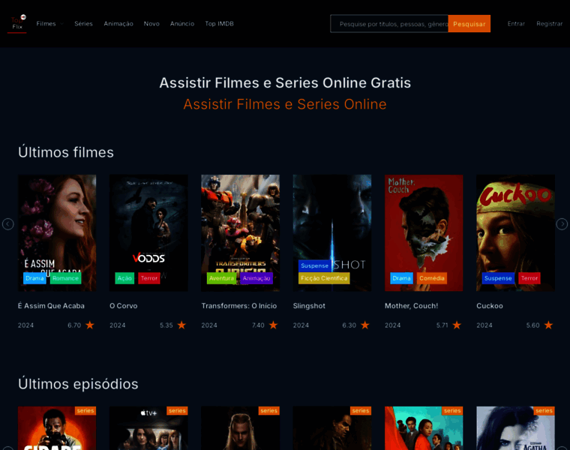Click the Últimos filmes heading
570x450 pixels.
(x=66, y=152)
